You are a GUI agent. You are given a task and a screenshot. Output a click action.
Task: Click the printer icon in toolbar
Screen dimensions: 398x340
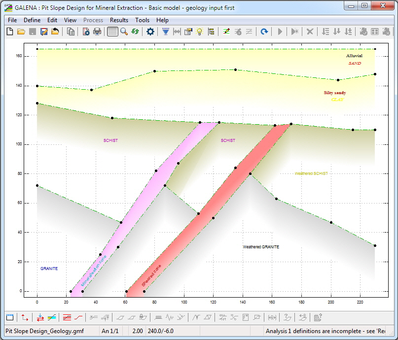tap(97, 32)
